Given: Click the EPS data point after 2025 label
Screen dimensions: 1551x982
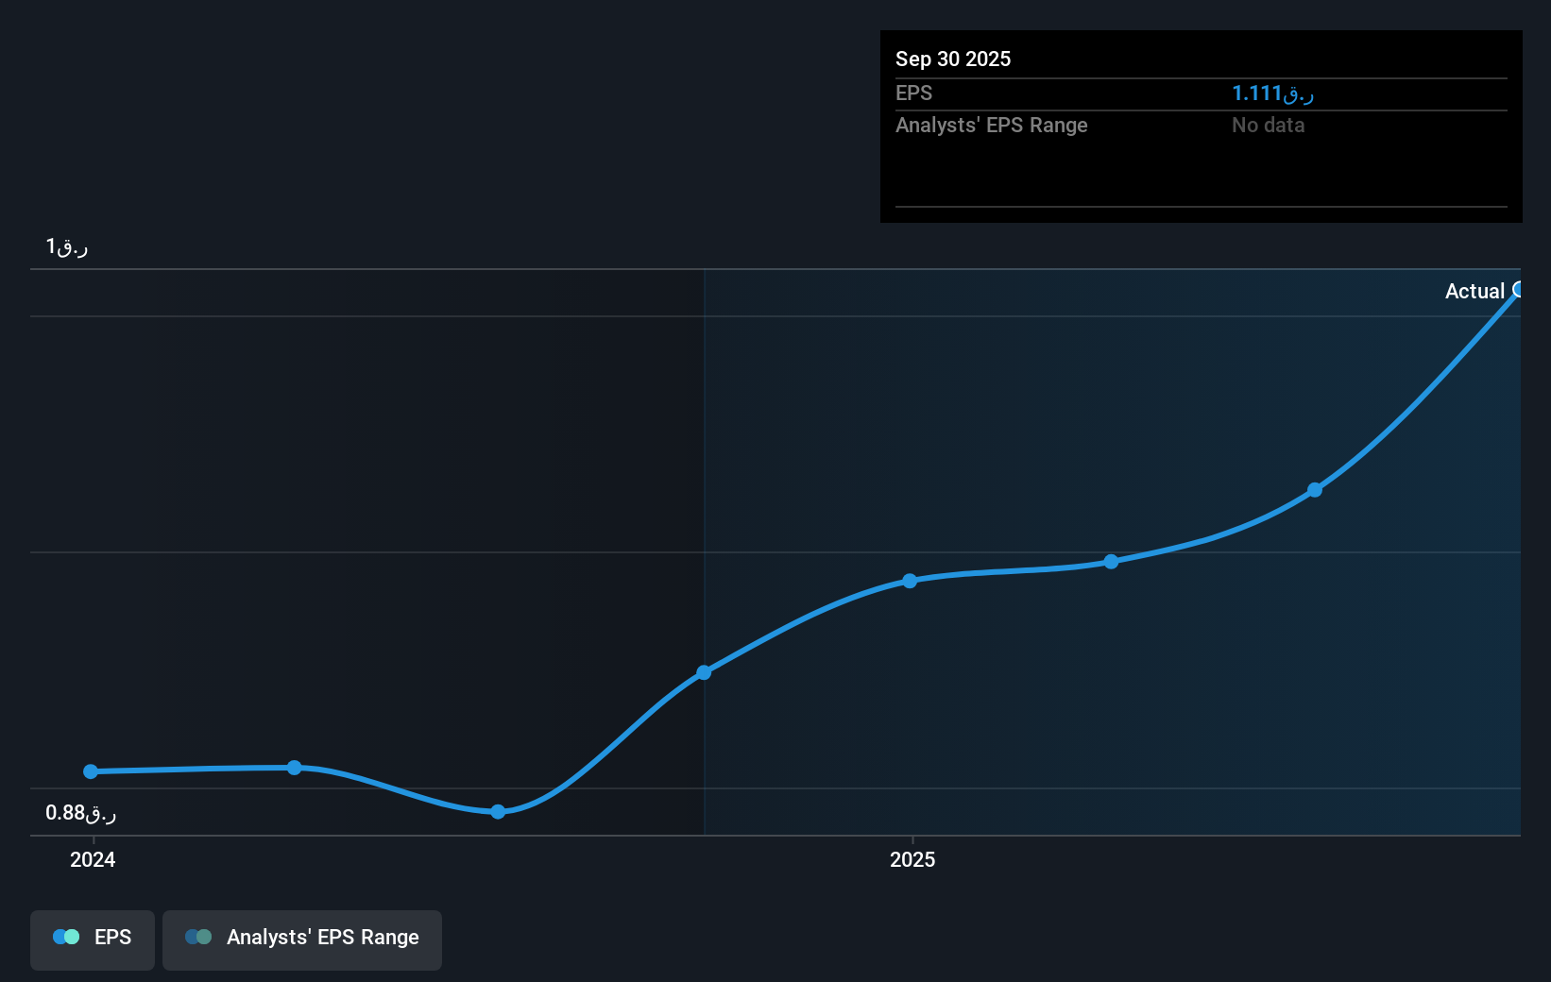Looking at the screenshot, I should pos(1111,562).
